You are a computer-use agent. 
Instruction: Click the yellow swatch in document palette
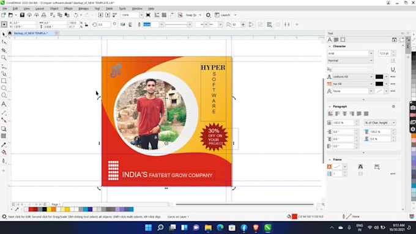[49, 210]
